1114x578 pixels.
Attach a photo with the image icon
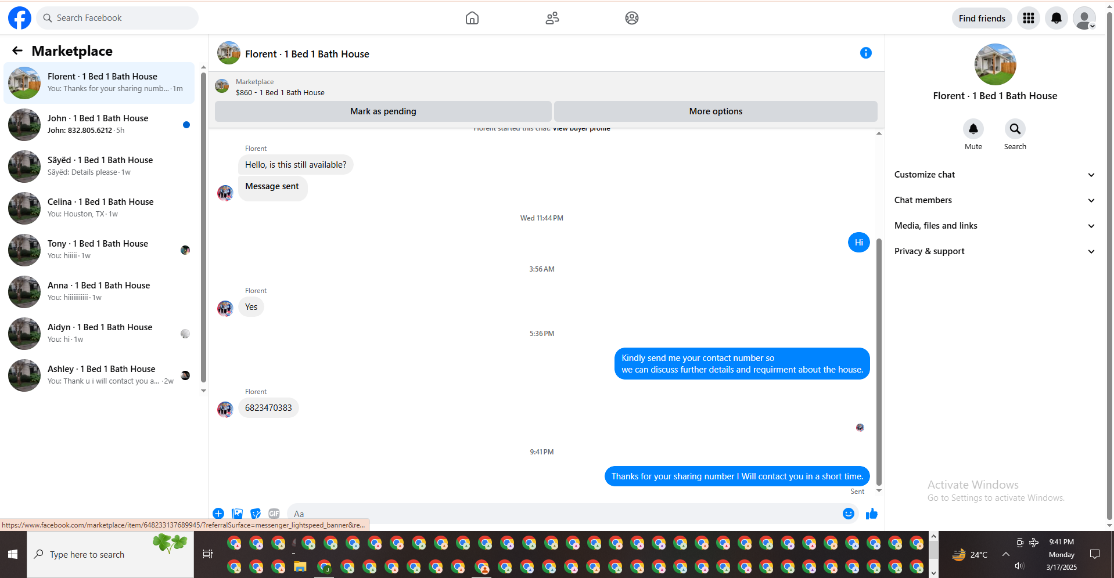tap(237, 514)
